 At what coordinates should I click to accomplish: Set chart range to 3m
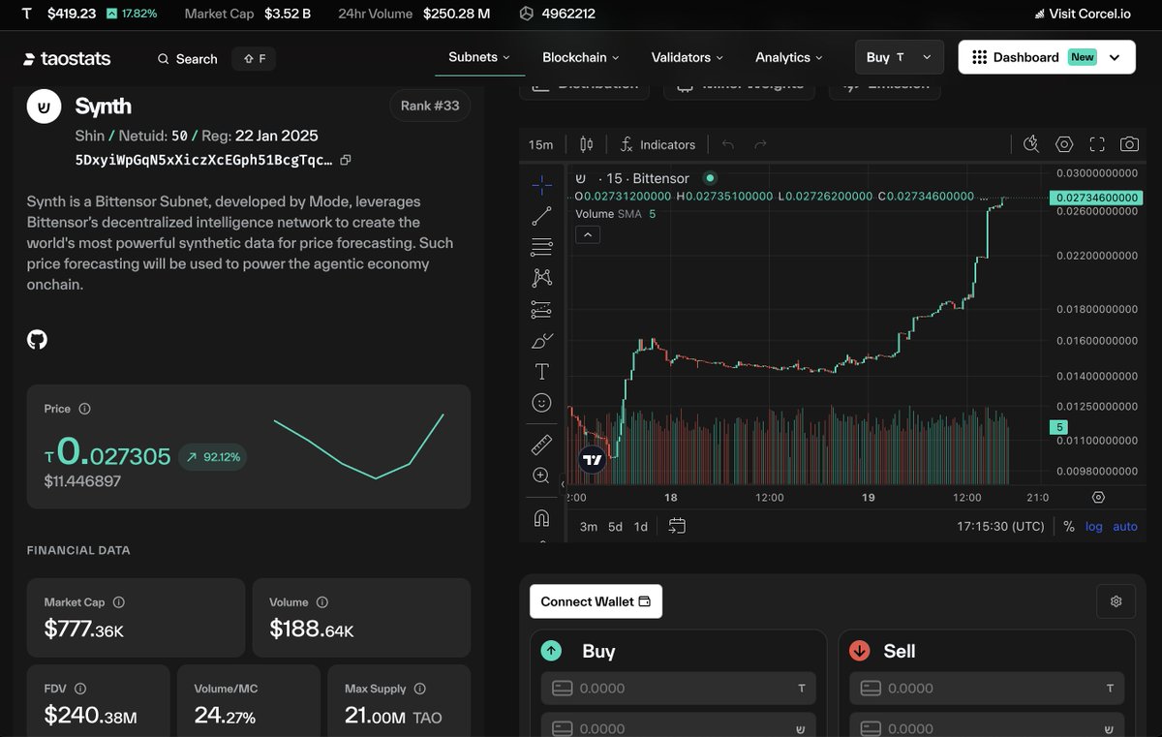pyautogui.click(x=589, y=527)
